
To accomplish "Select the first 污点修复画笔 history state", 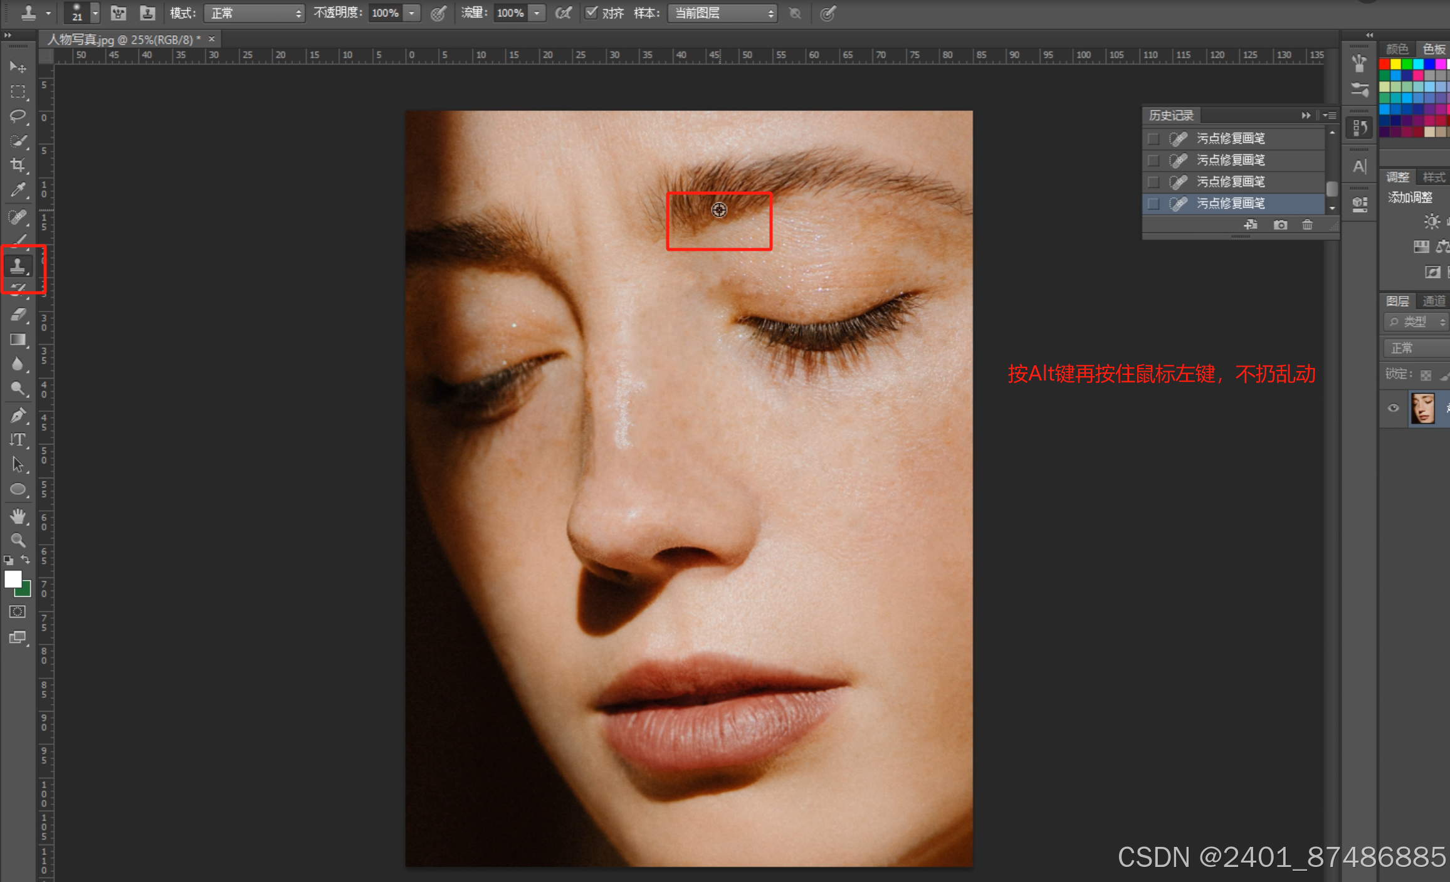I will click(x=1230, y=138).
